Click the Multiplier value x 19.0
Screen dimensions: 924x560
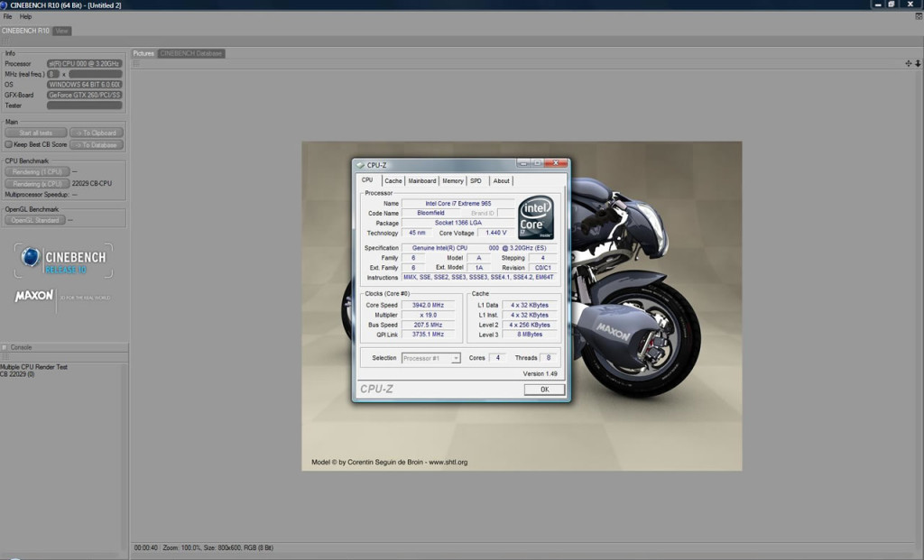coord(429,315)
